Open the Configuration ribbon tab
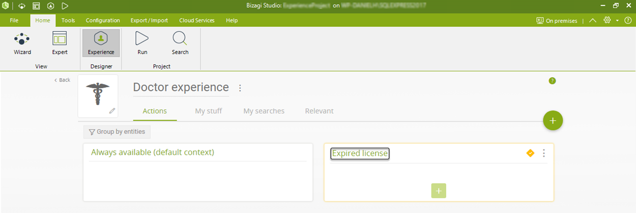 (x=103, y=21)
